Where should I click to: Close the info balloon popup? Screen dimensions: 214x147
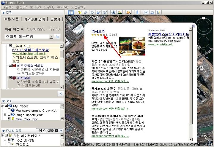pyautogui.click(x=193, y=26)
